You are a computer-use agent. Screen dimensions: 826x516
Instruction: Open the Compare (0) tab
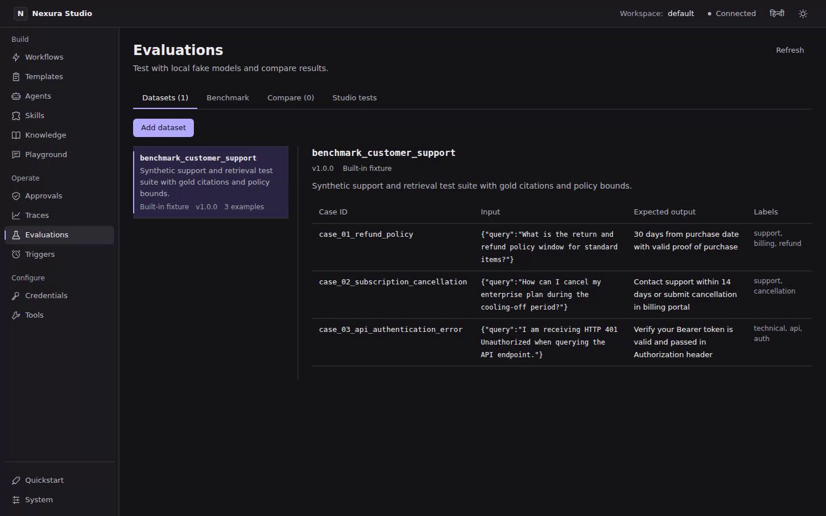pyautogui.click(x=291, y=98)
